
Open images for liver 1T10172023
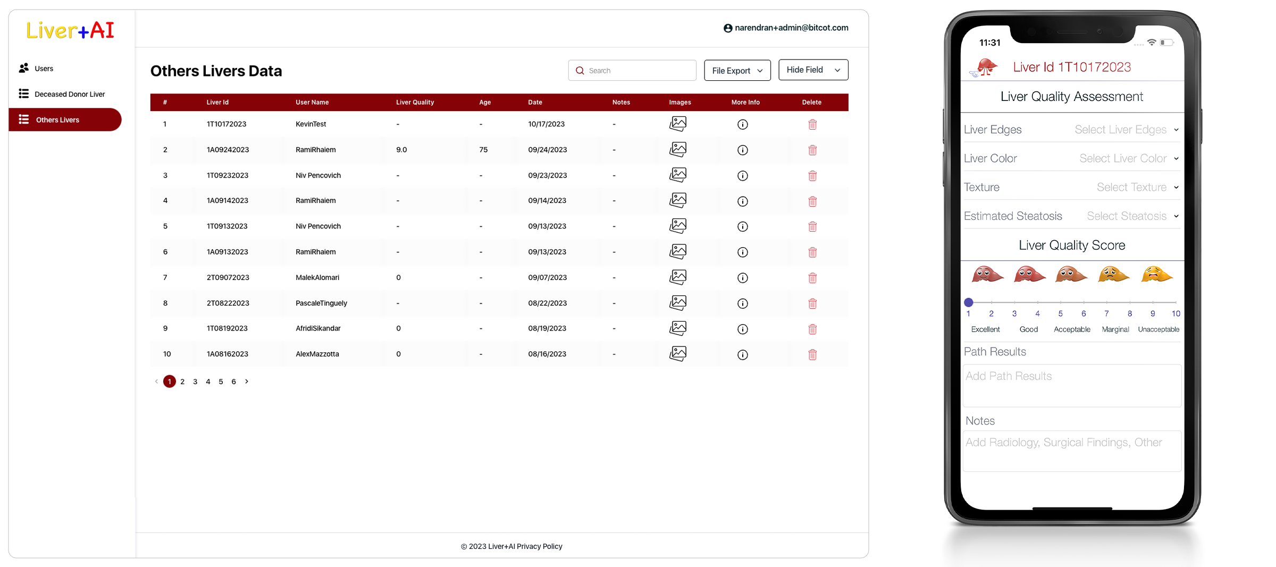pyautogui.click(x=678, y=124)
